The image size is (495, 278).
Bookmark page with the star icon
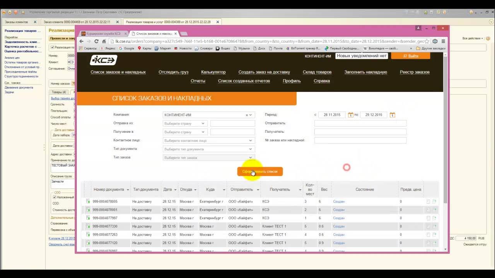tap(427, 41)
